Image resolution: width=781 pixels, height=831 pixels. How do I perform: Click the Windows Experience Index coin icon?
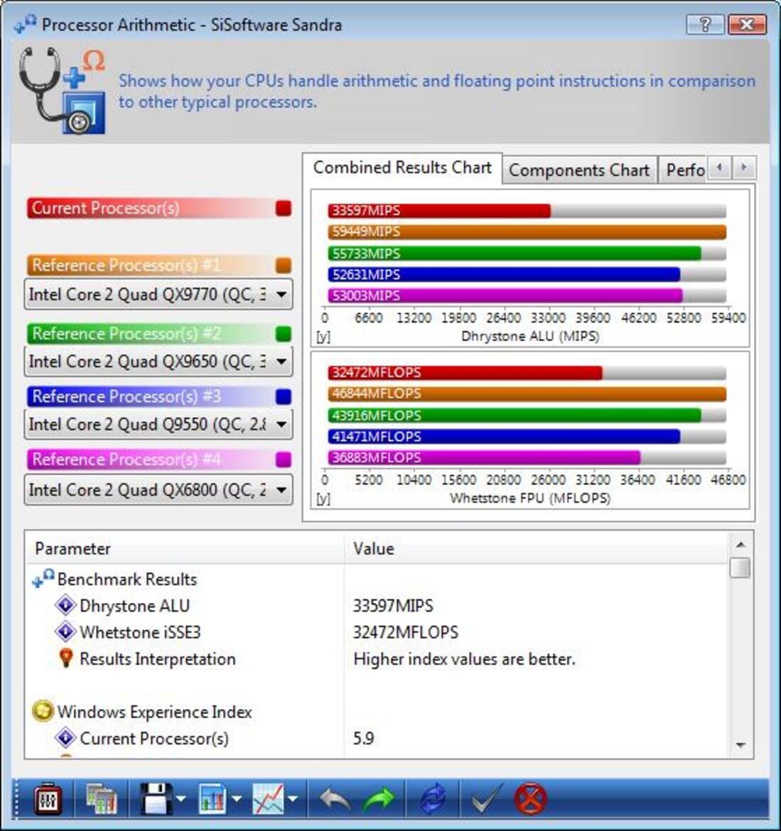pyautogui.click(x=43, y=711)
